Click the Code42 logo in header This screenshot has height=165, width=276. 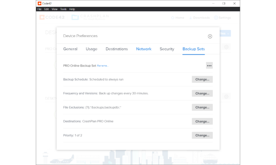[52, 17]
